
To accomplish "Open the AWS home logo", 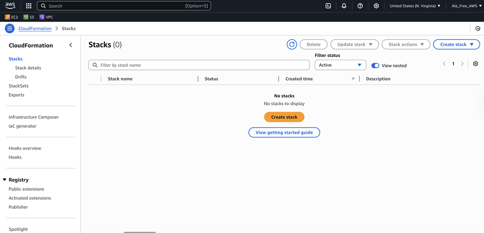I will tap(10, 6).
